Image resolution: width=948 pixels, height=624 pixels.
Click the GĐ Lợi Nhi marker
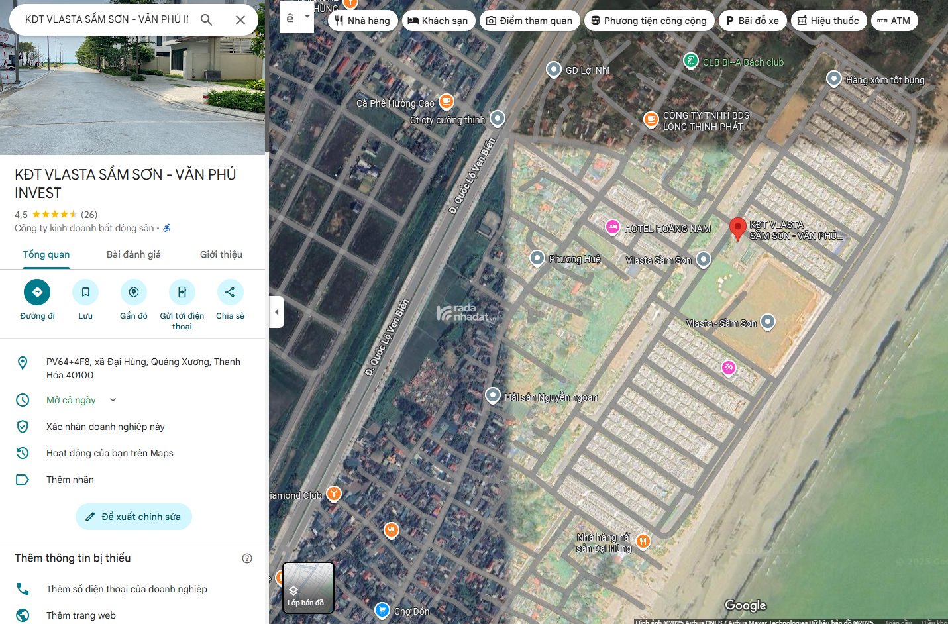[x=554, y=69]
